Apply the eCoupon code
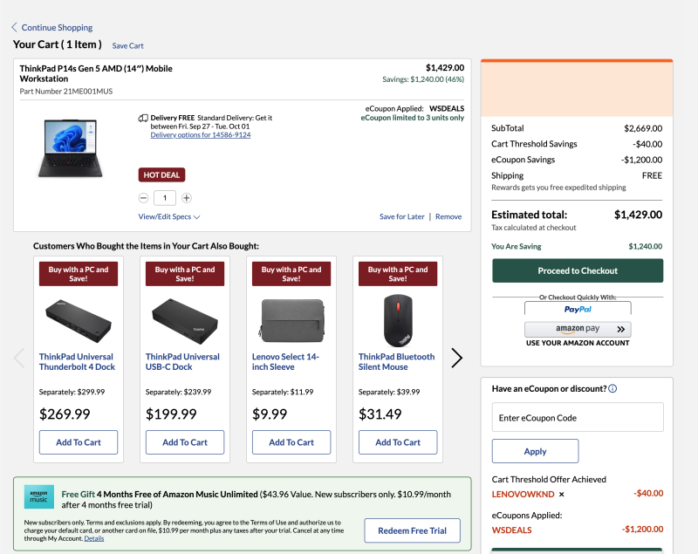Viewport: 698px width, 554px height. (x=535, y=451)
